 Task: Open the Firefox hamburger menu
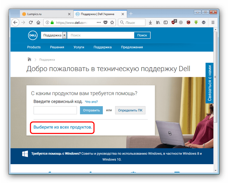213,22
